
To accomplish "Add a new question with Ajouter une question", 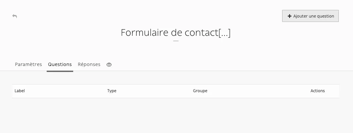I will [310, 16].
